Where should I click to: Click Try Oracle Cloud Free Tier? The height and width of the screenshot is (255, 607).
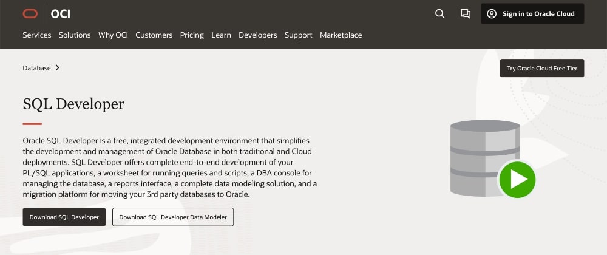point(542,69)
